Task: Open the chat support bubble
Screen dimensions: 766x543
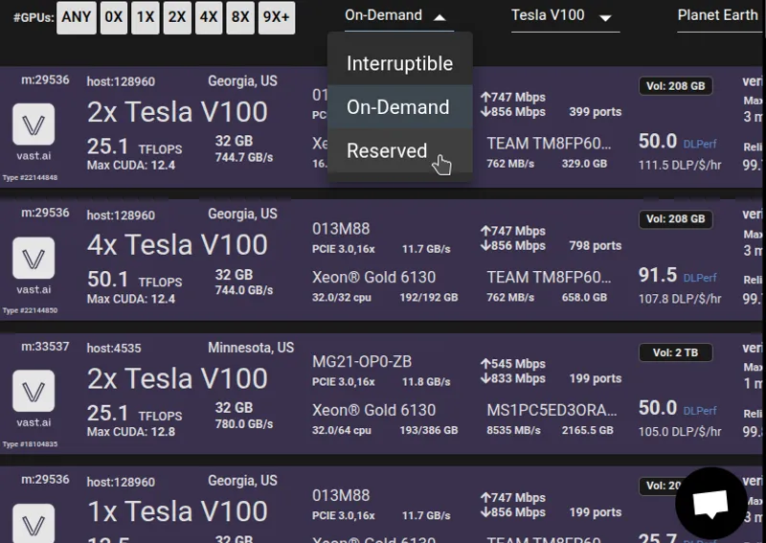Action: pos(710,503)
